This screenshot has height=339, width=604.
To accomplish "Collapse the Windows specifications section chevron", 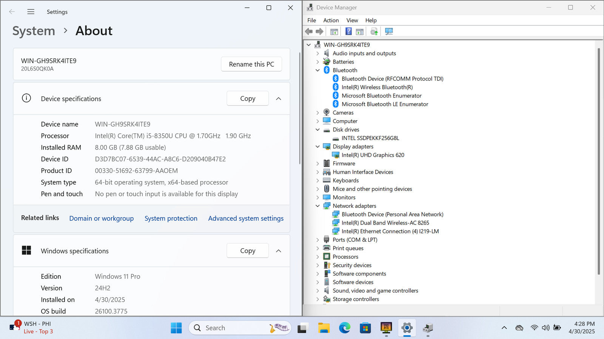I will [279, 251].
